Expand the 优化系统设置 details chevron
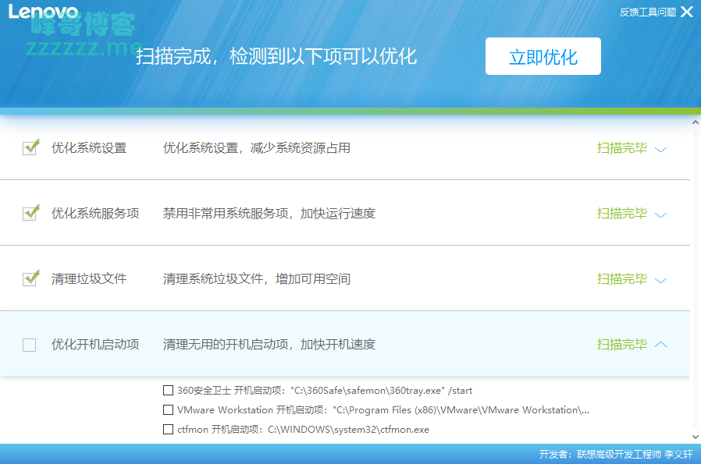The width and height of the screenshot is (701, 464). click(660, 149)
